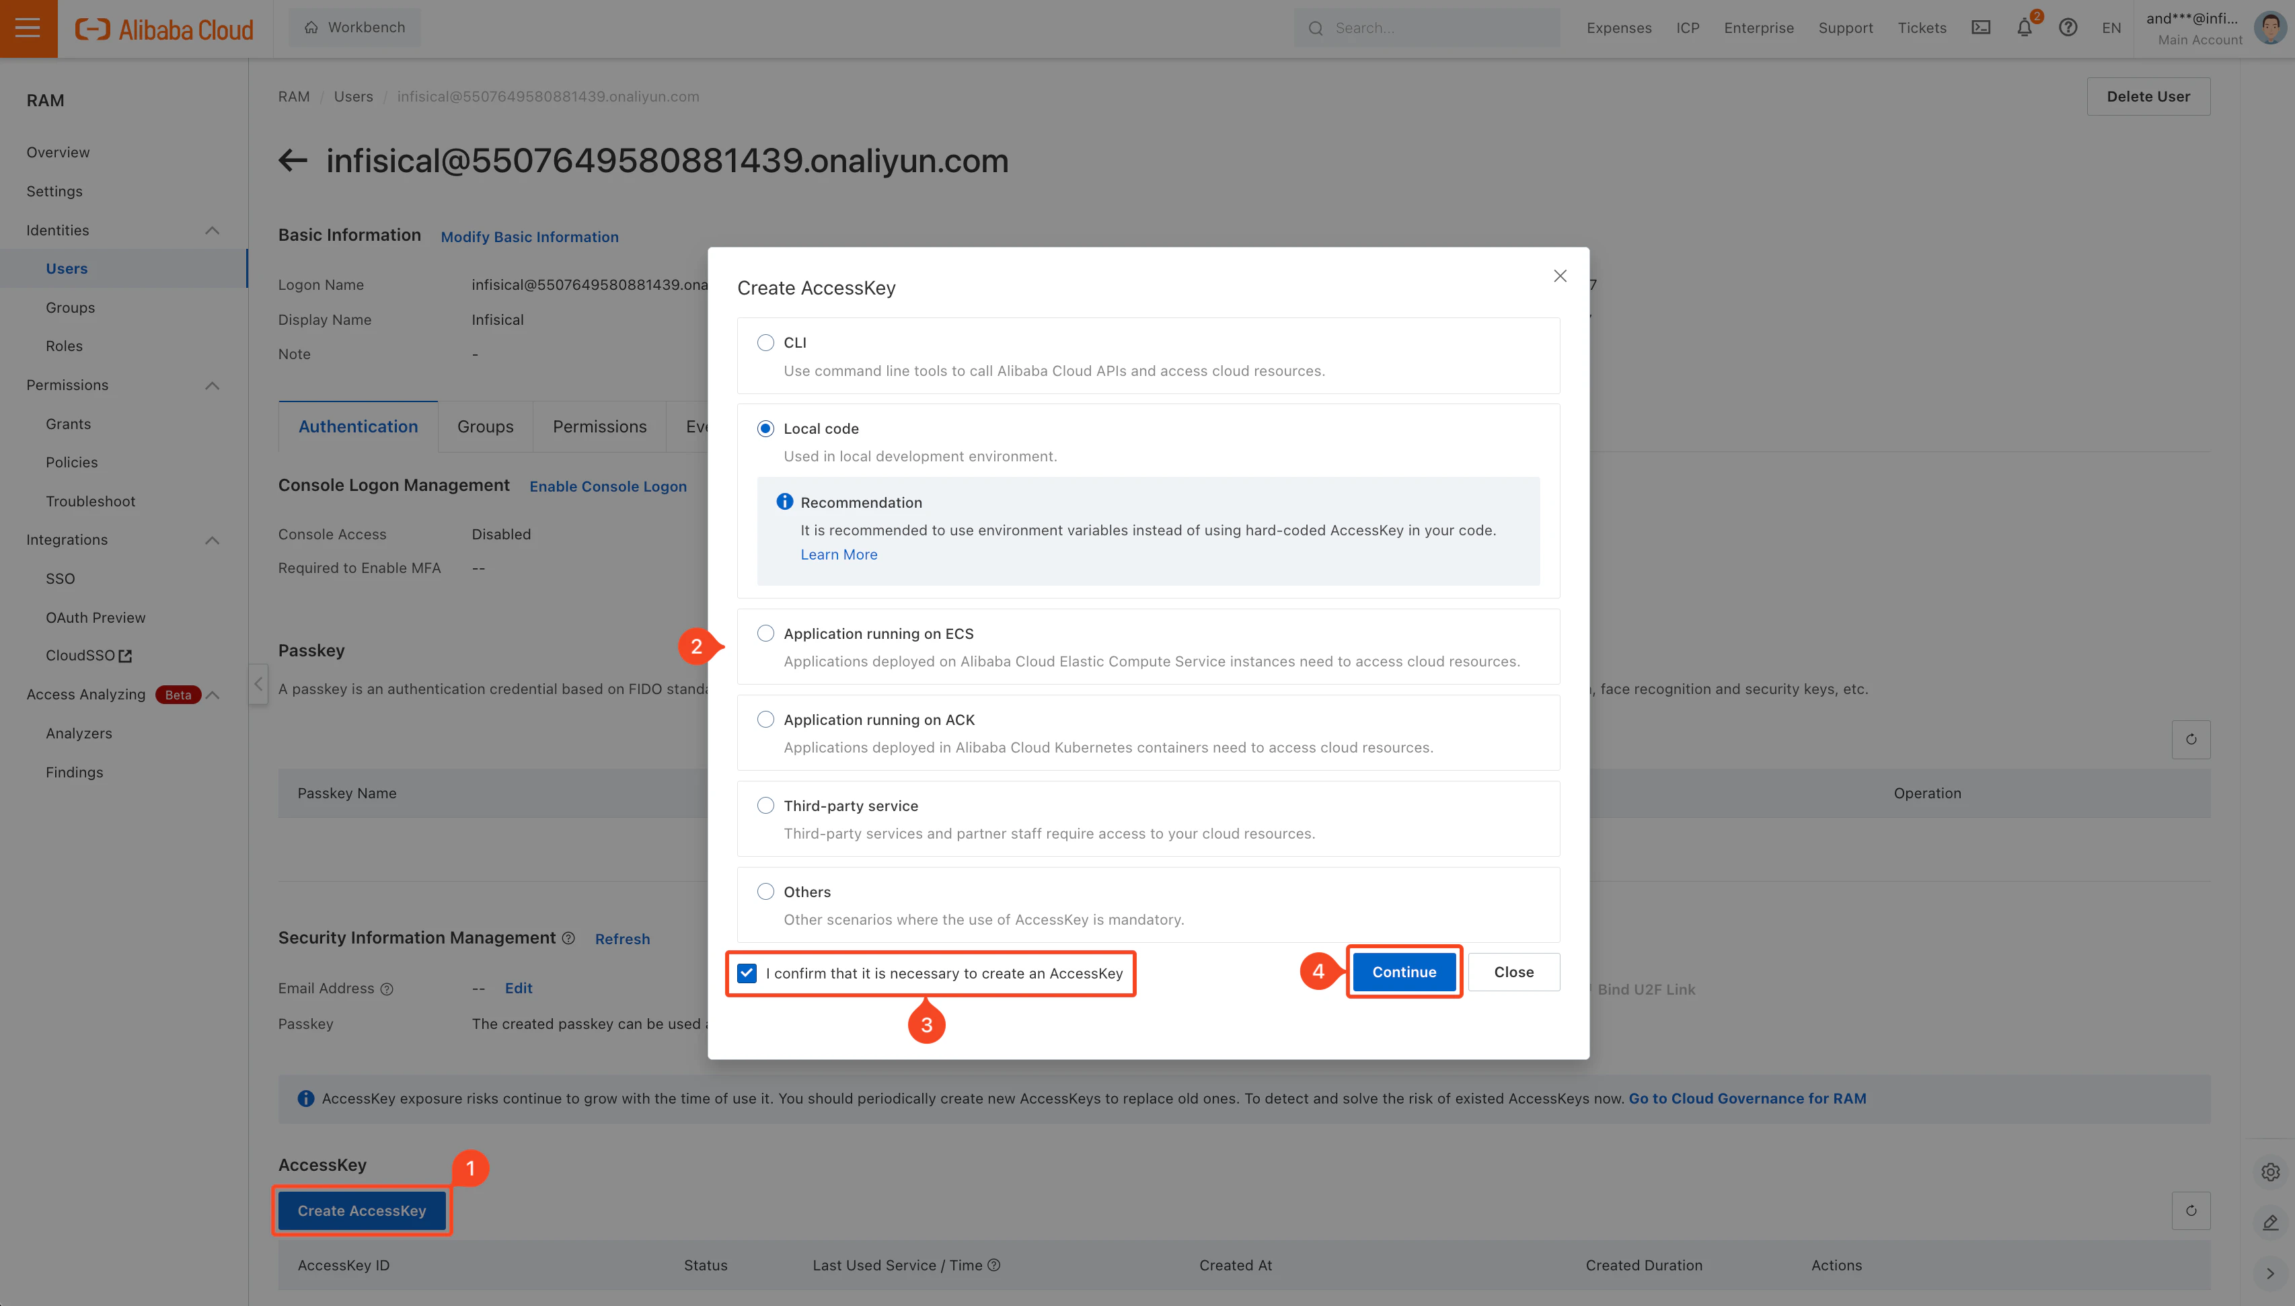
Task: Open Enterprise in the top menu
Action: (x=1759, y=28)
